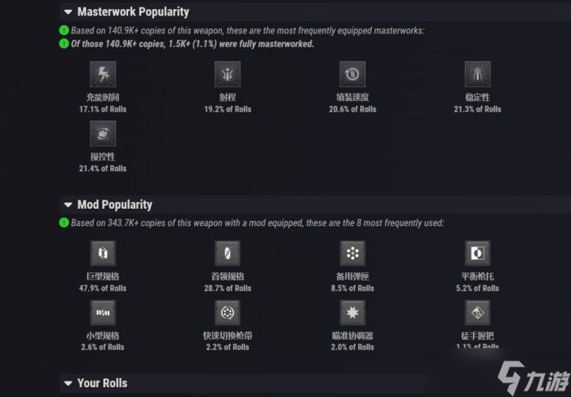Click the green info icon under Mod Popularity
Viewport: 571px width, 397px height.
(64, 223)
